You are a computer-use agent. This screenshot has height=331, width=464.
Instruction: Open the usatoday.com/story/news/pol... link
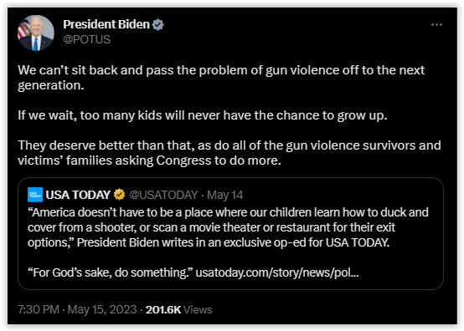(277, 272)
